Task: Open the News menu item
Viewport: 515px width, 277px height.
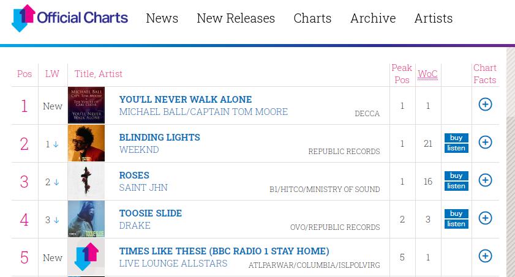Action: click(x=162, y=18)
